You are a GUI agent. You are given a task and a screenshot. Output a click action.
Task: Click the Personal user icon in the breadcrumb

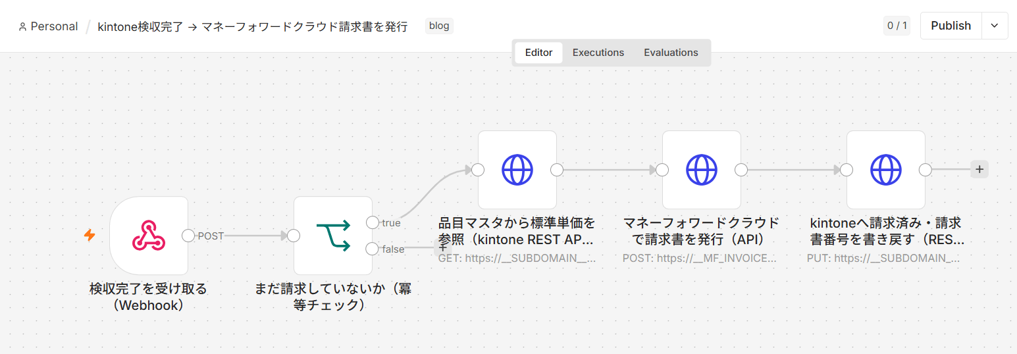(x=22, y=27)
